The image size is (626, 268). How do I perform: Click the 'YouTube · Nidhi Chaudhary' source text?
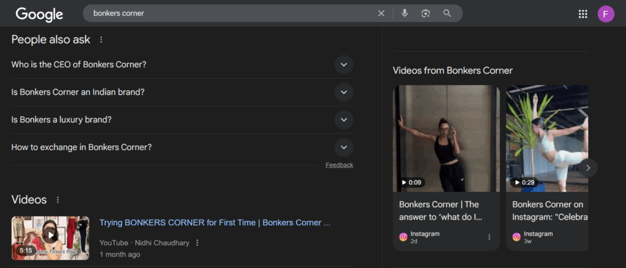[x=144, y=242]
